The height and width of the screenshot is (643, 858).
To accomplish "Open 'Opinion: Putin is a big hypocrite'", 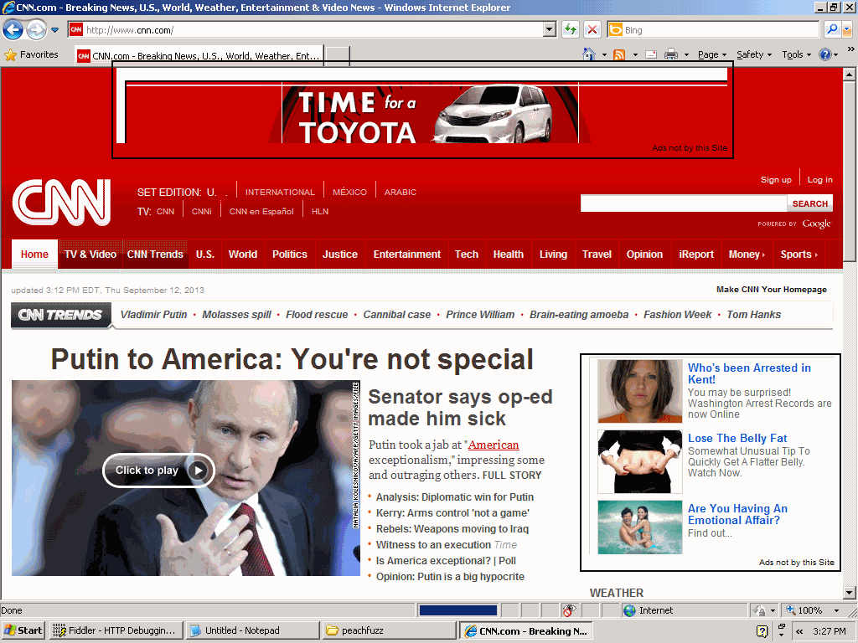I will tap(450, 576).
